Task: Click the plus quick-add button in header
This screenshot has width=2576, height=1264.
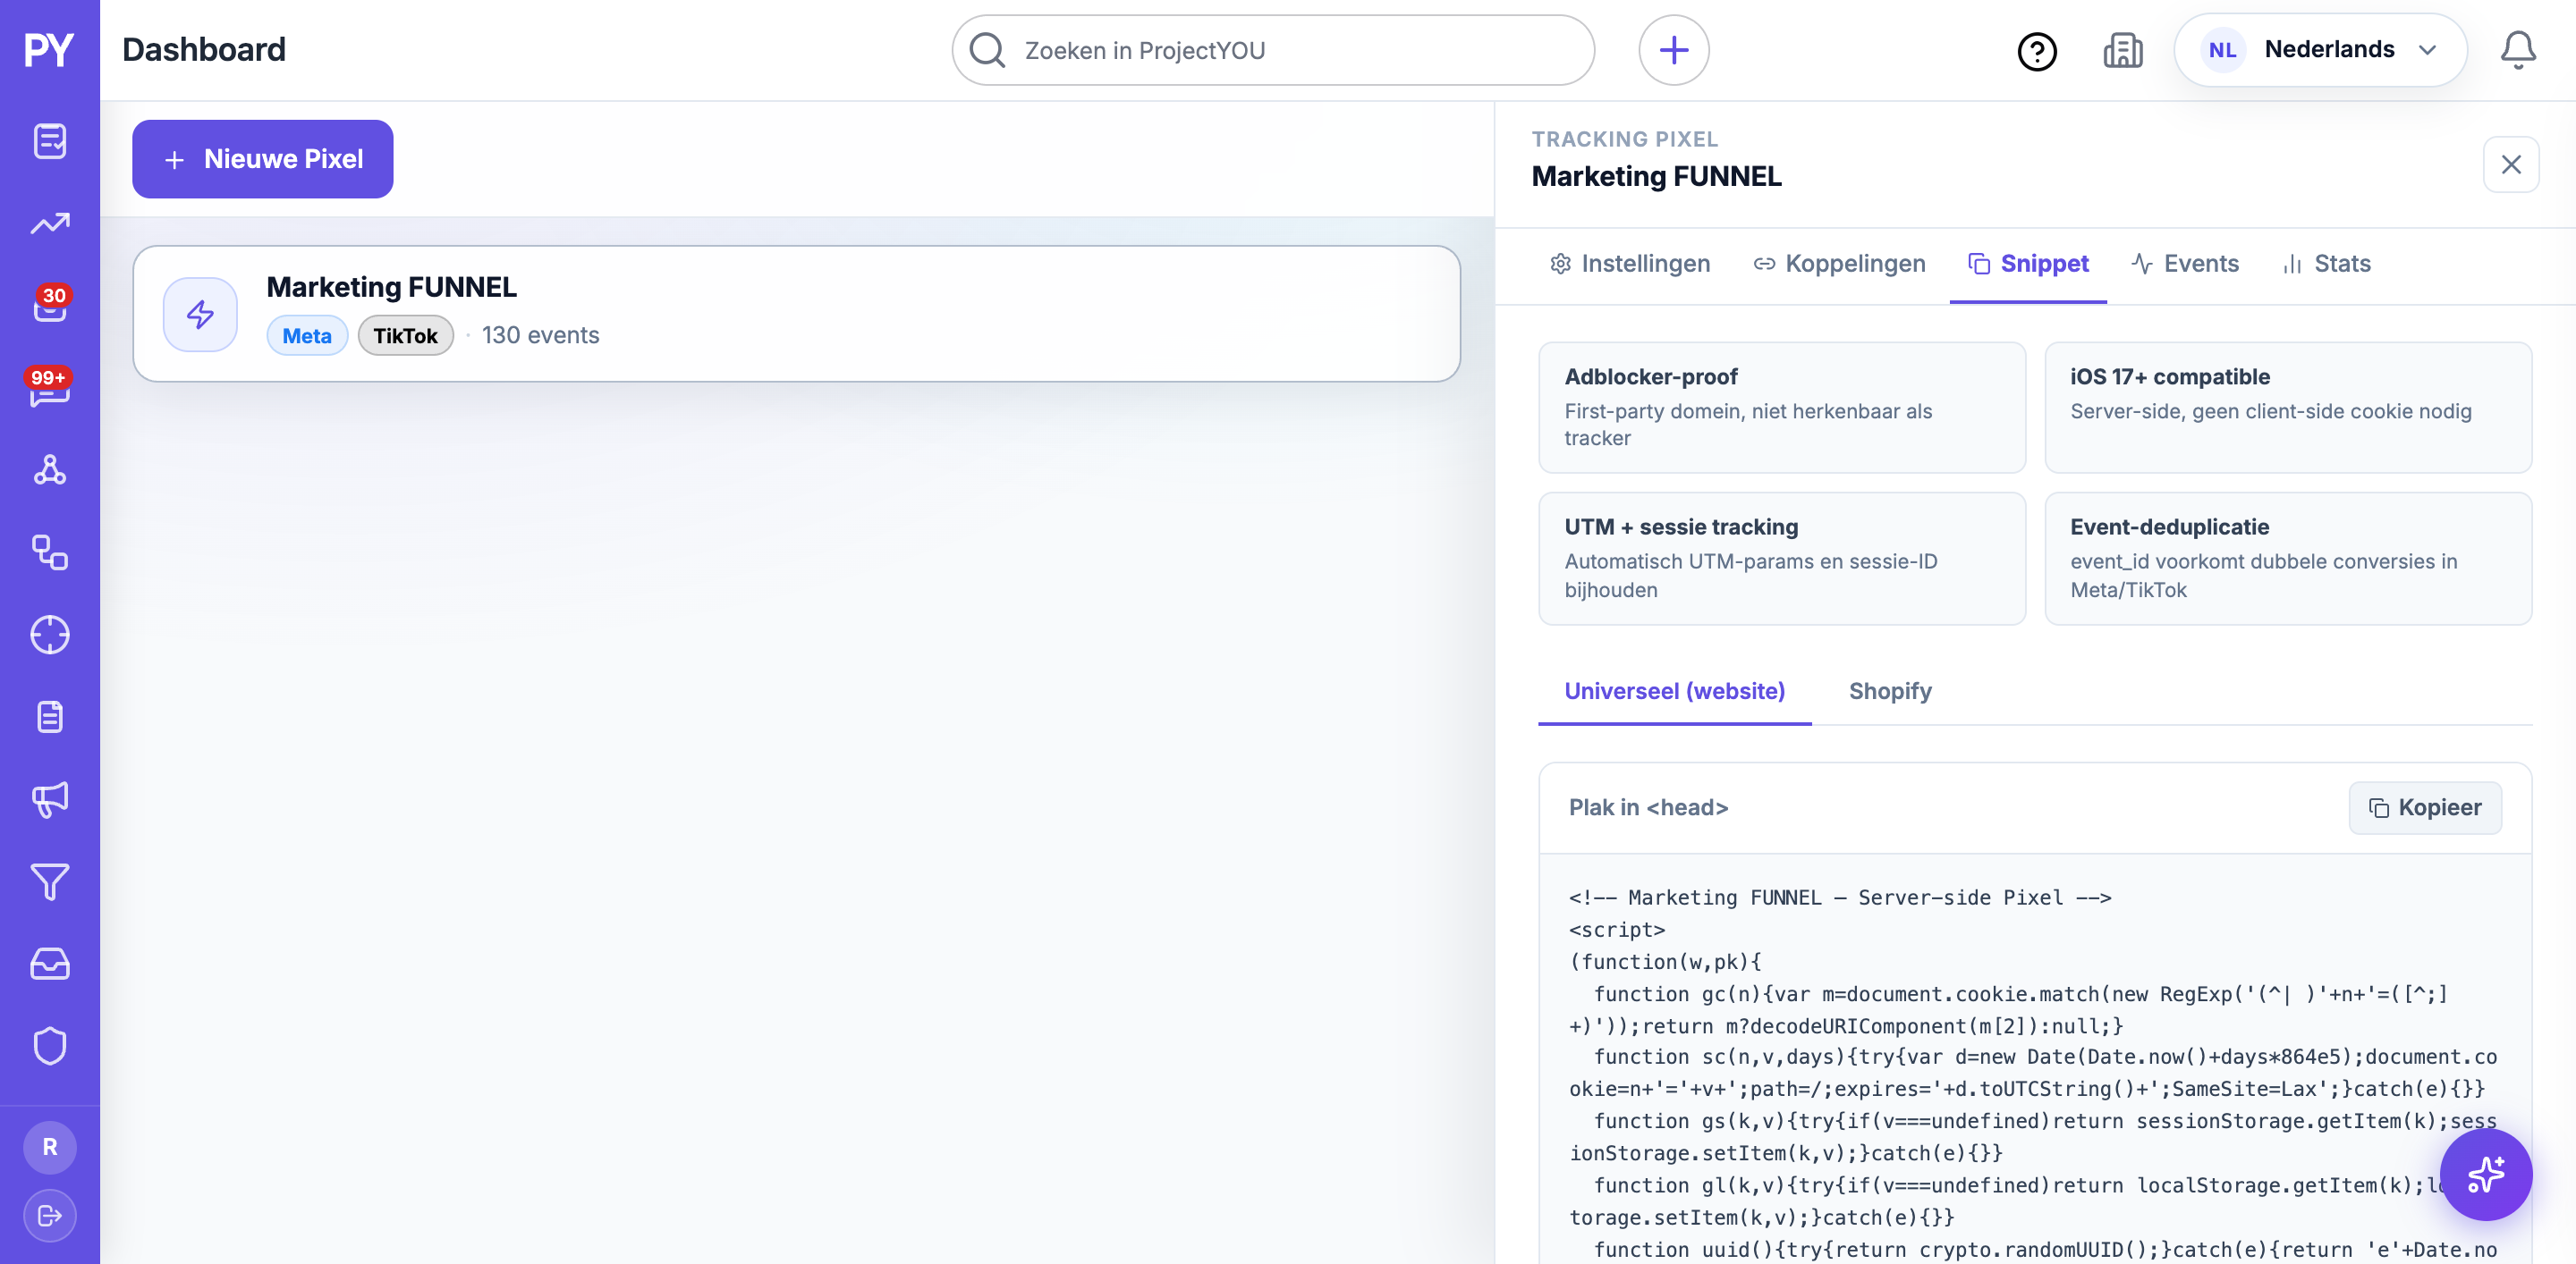Action: point(1673,50)
